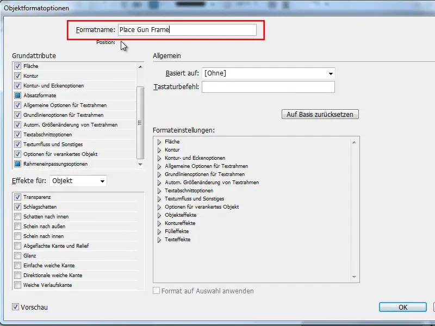
Task: Select the Rahmeneinpassungsoptionen row label
Action: 55,164
